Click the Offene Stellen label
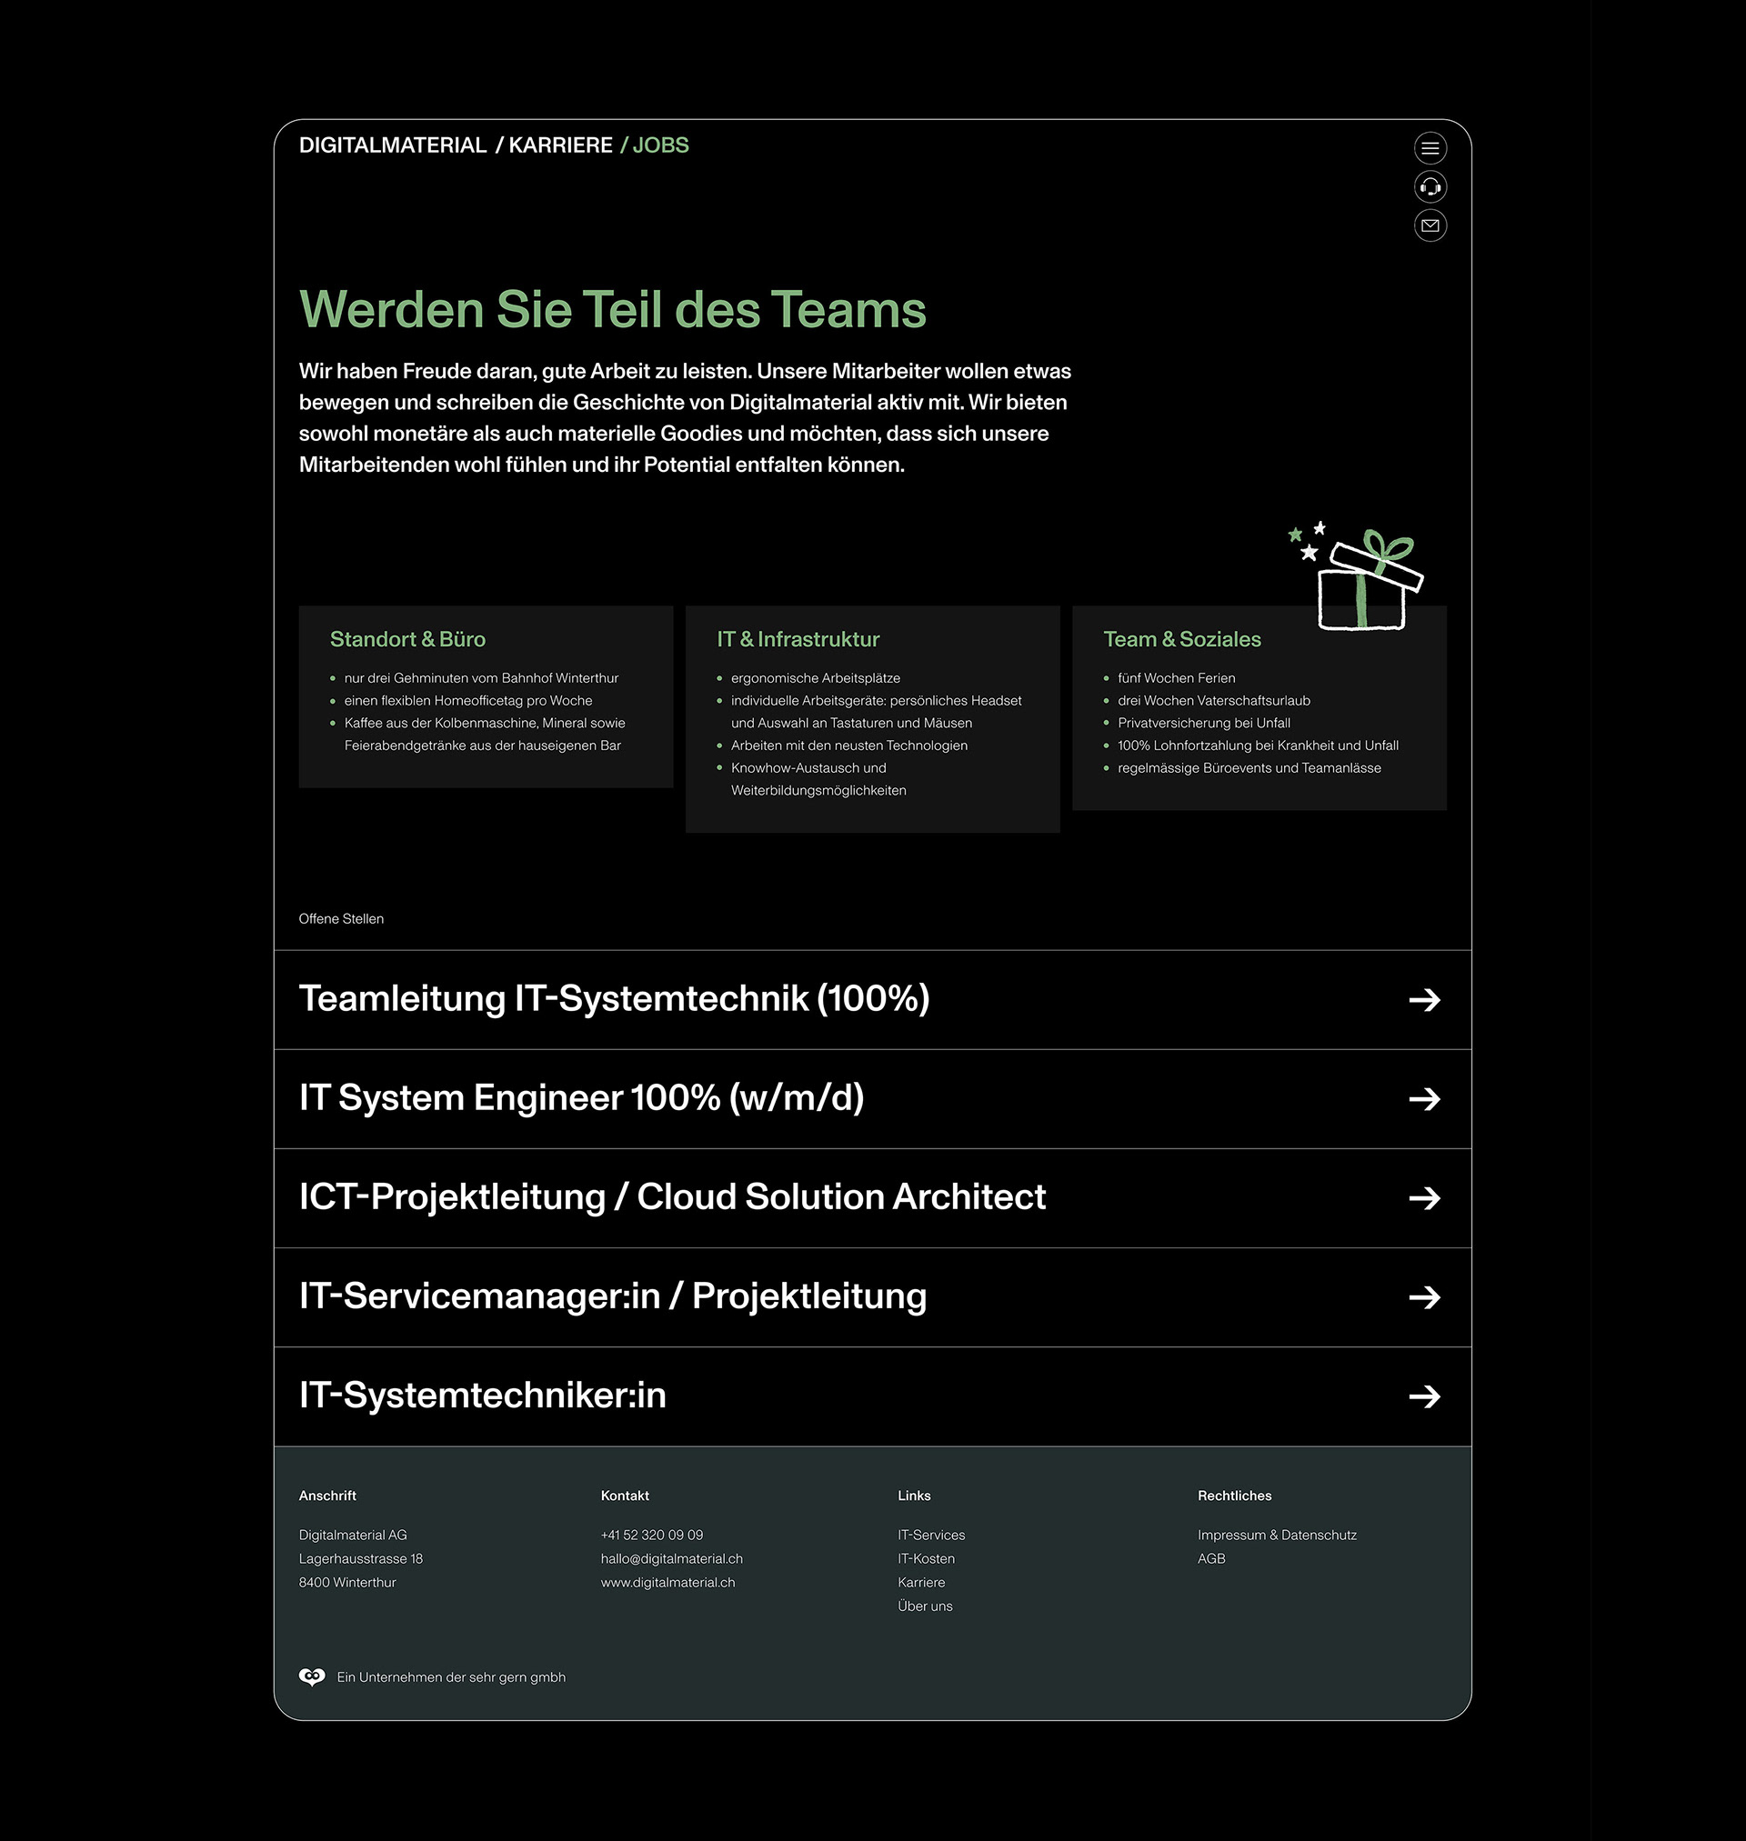Screen dimensions: 1746x1841 point(341,918)
